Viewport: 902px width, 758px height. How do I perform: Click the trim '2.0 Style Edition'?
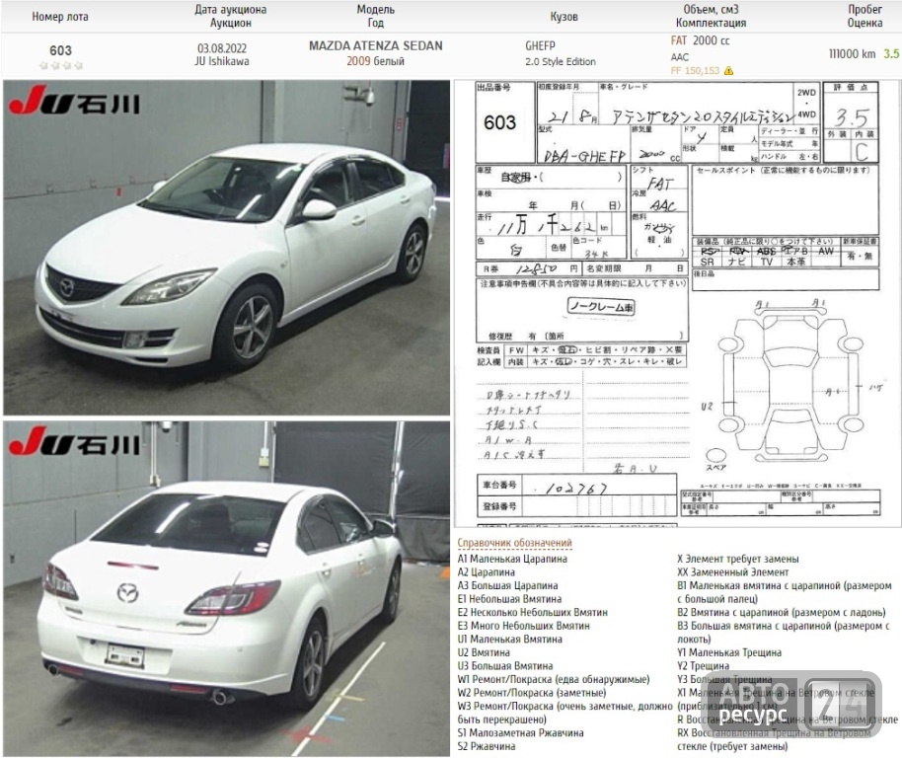[561, 61]
